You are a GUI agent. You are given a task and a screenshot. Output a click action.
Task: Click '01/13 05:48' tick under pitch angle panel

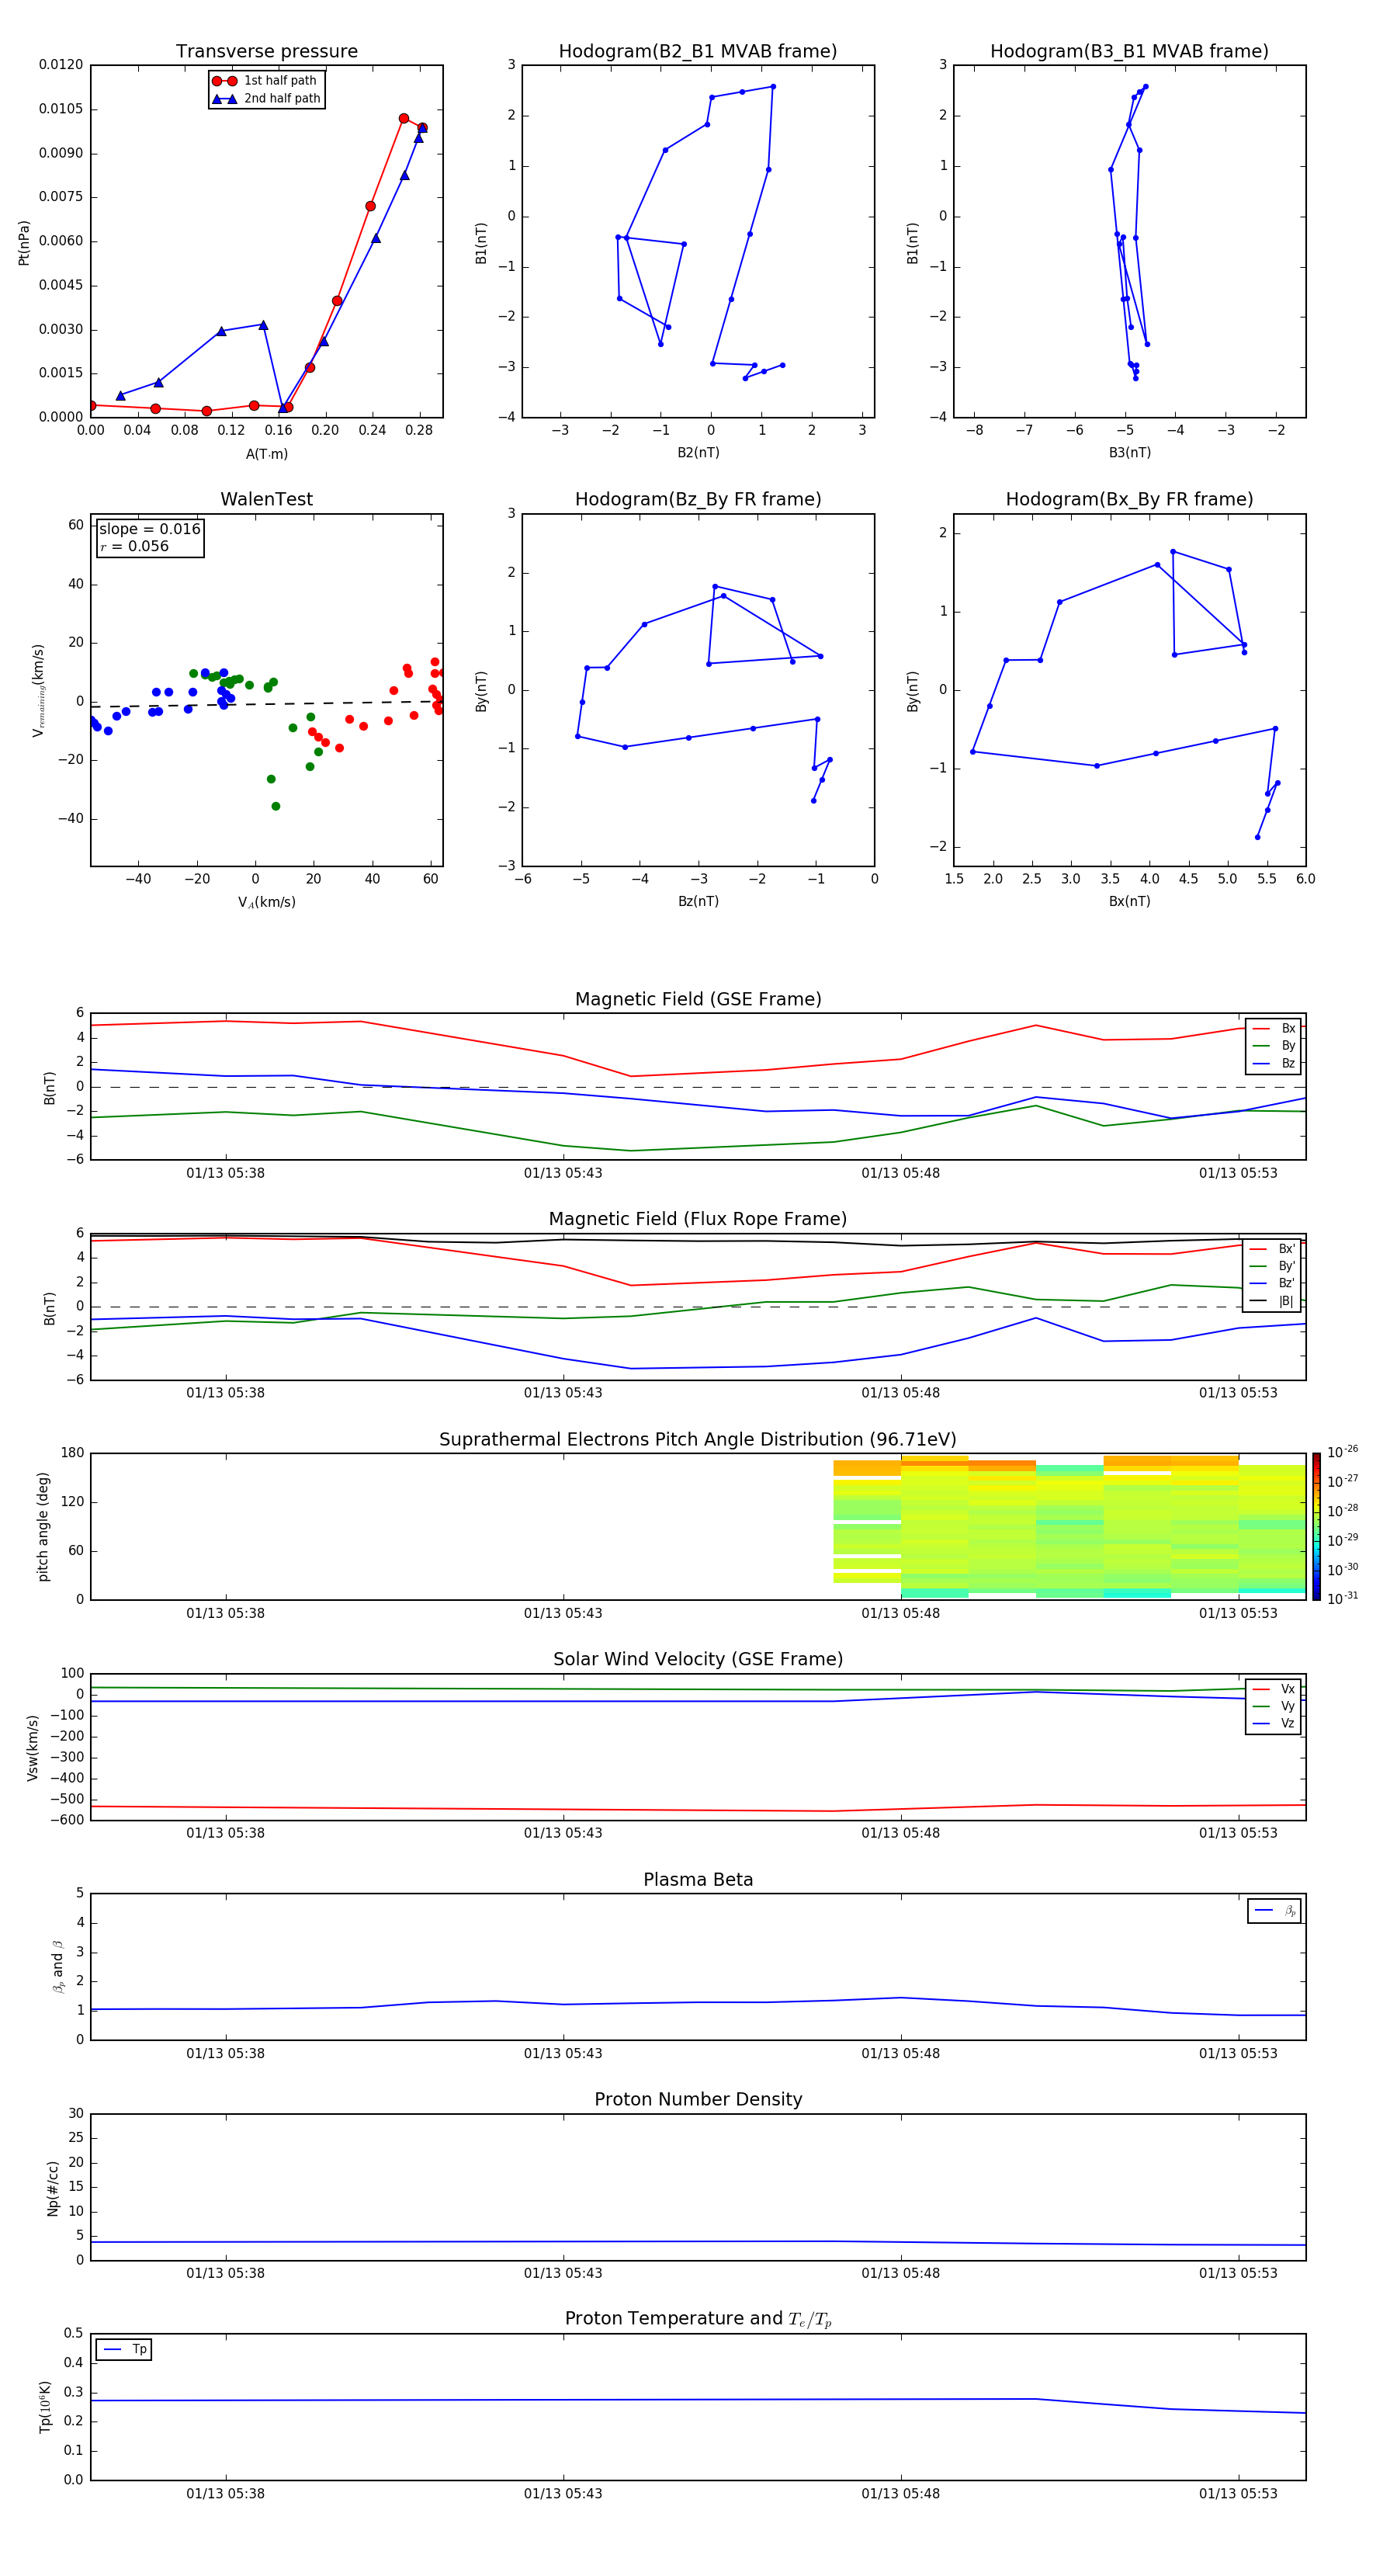click(x=900, y=1613)
